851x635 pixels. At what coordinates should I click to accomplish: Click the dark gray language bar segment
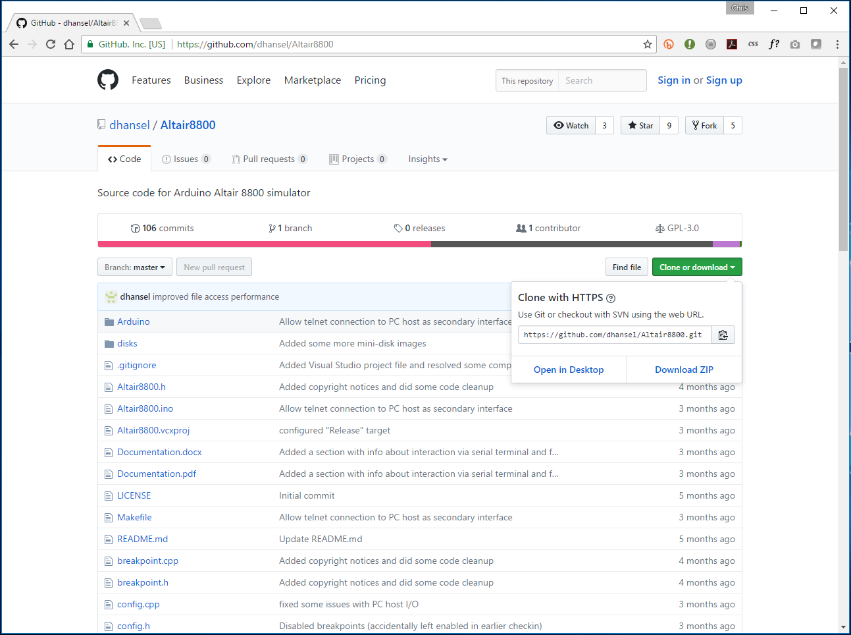pyautogui.click(x=572, y=244)
